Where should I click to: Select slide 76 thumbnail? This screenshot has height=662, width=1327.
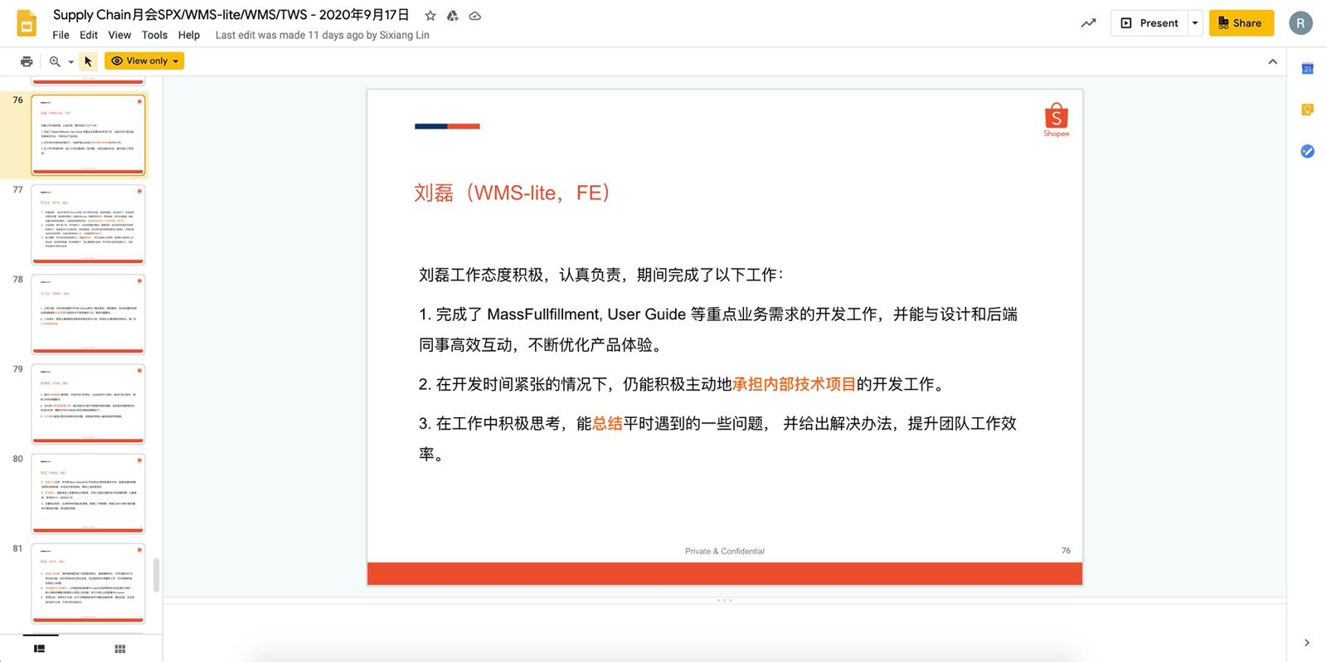(x=88, y=134)
